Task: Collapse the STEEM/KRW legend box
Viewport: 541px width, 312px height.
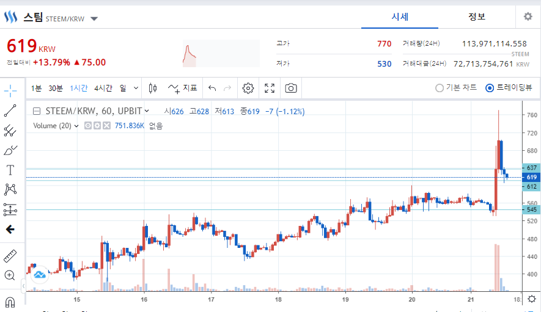Action: coord(37,111)
